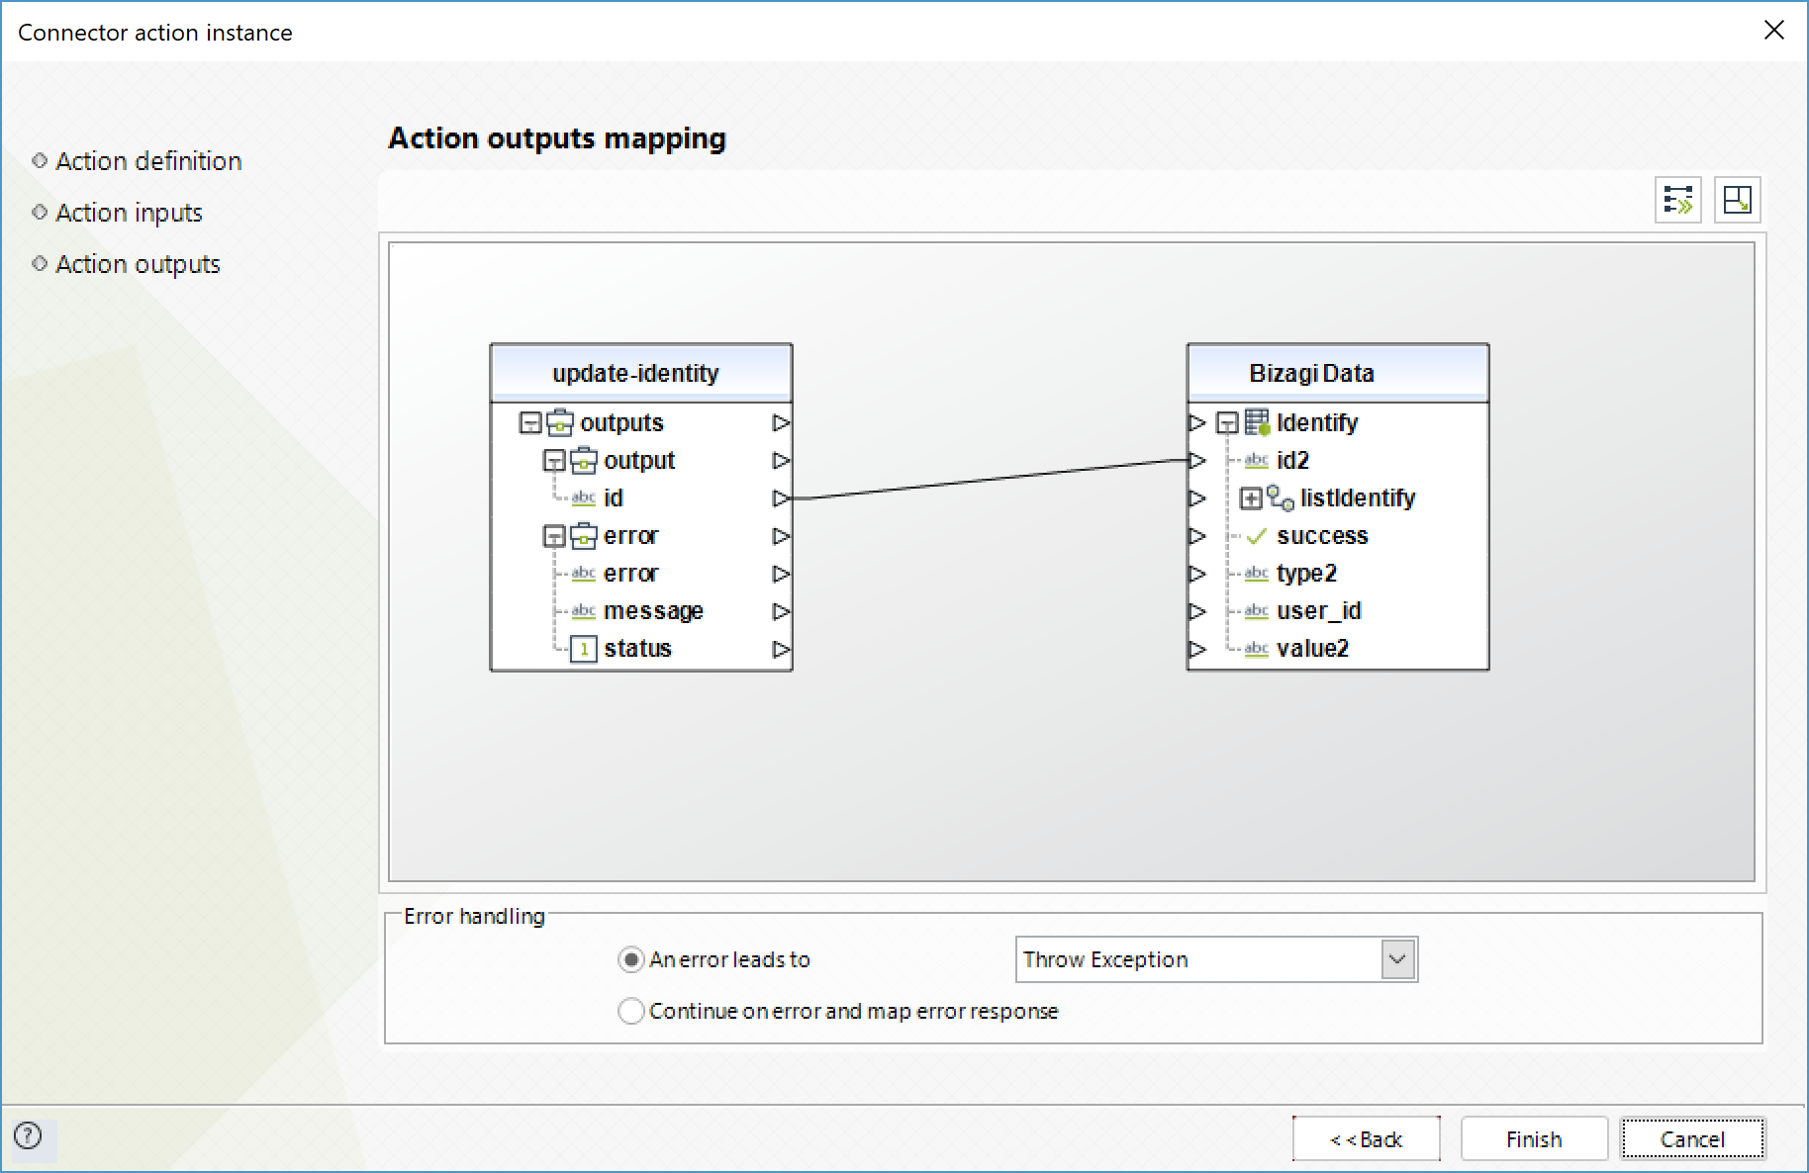Select the value2 row in Bizagi Data
The height and width of the screenshot is (1173, 1809).
[x=1338, y=649]
